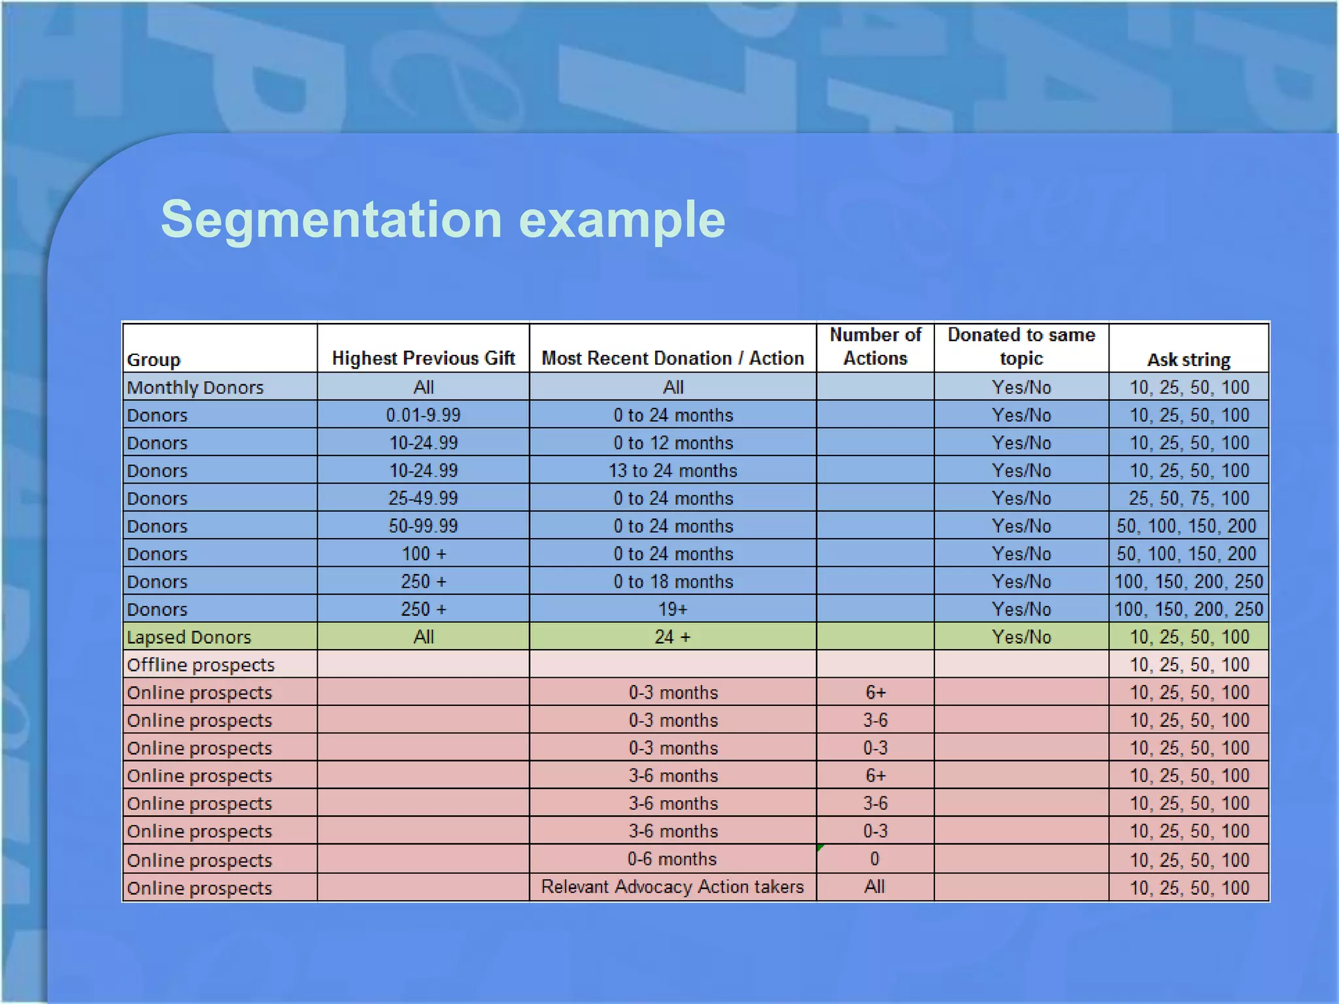The image size is (1339, 1004).
Task: Click the '0.01-9.99' gift cell
Action: tap(424, 415)
